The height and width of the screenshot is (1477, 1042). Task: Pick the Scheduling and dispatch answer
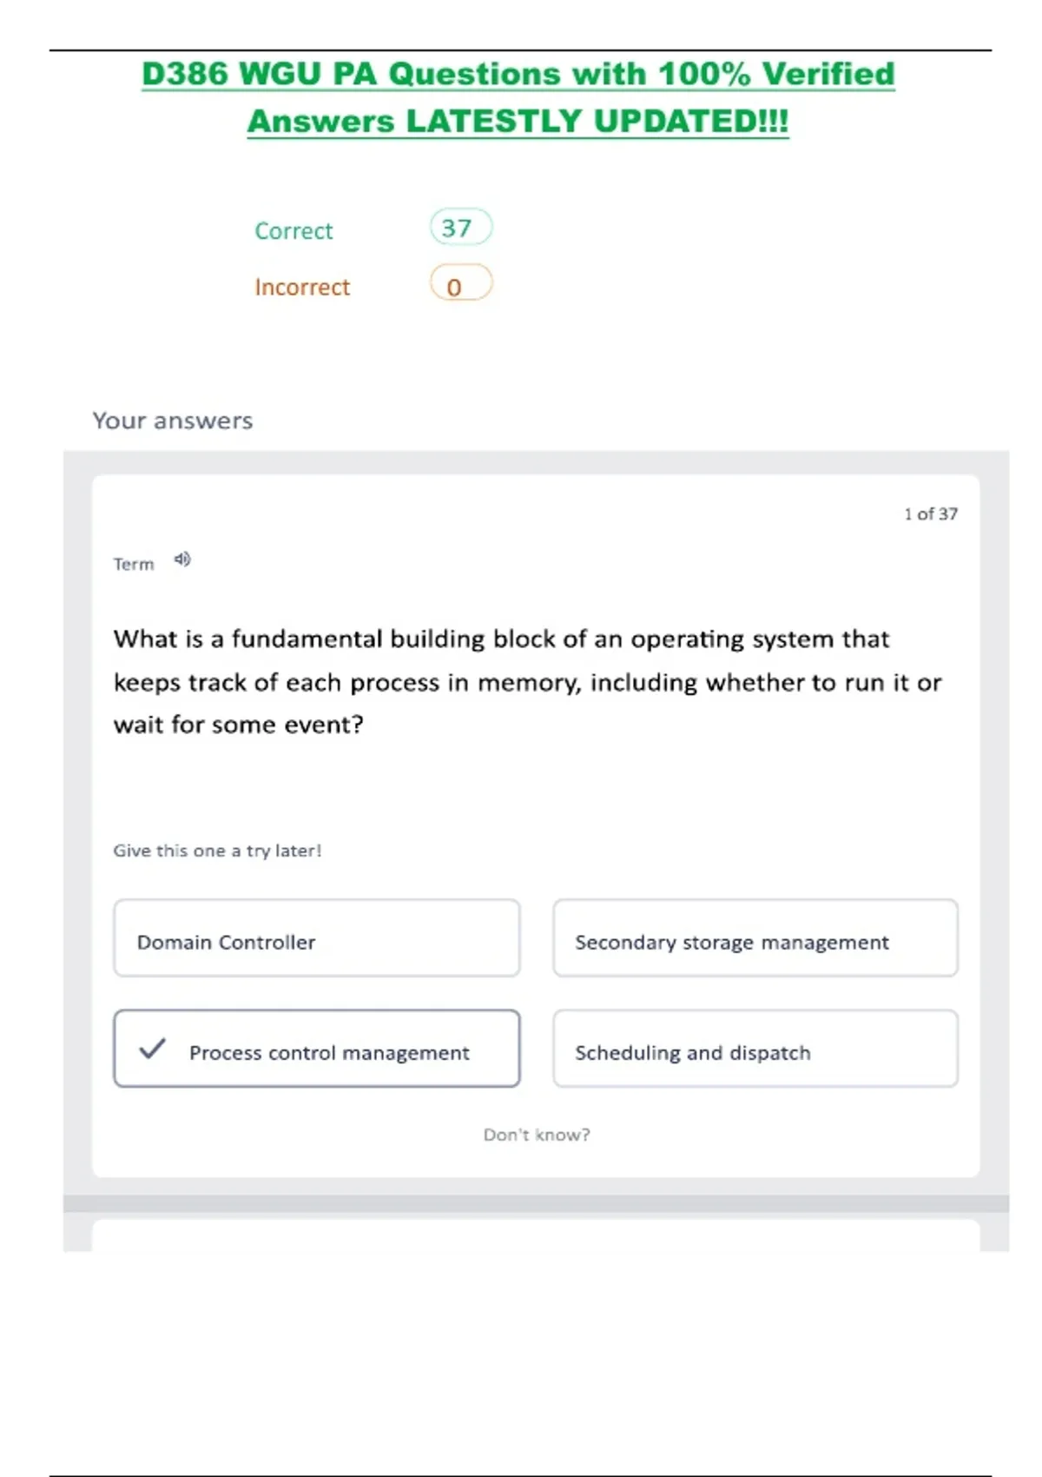(x=755, y=1050)
